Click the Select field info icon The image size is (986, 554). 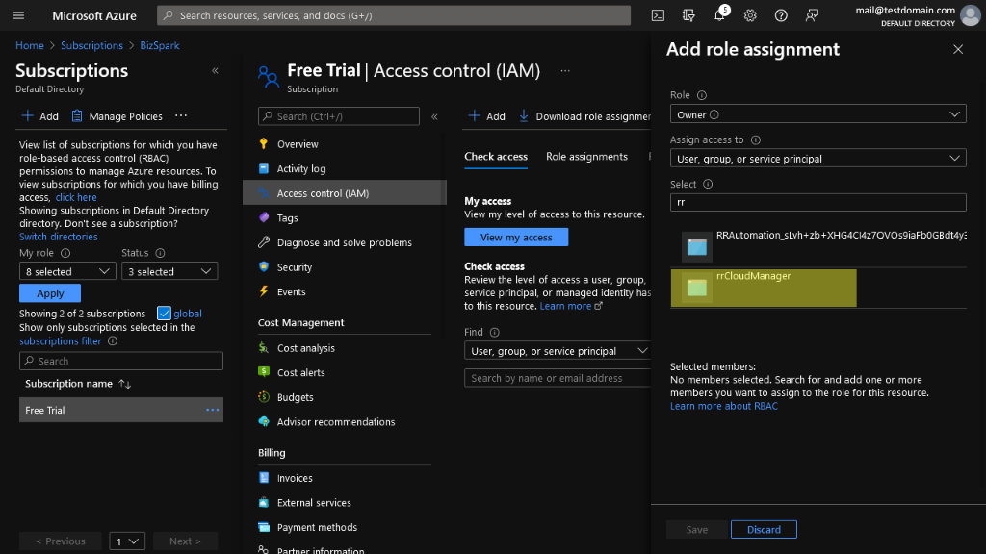click(708, 184)
